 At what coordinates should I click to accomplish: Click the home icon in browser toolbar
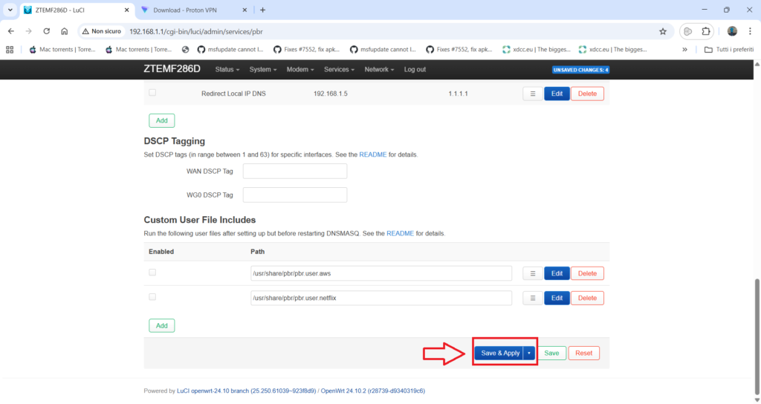click(x=65, y=32)
